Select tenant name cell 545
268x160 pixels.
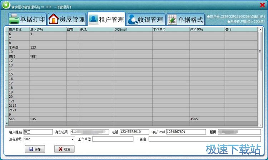coord(19,119)
